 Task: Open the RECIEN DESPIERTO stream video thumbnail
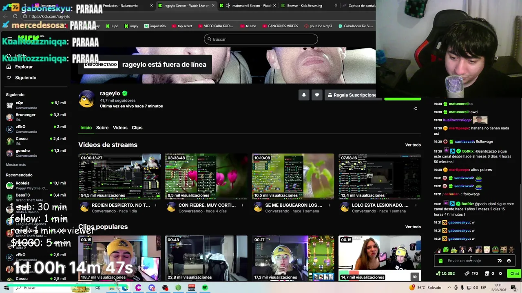119,176
